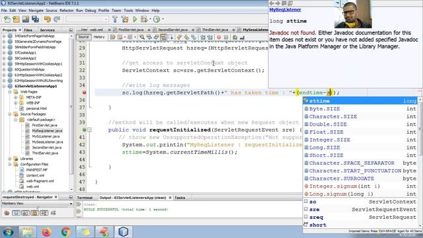Expand the META-INF folder node

pyautogui.click(x=16, y=97)
